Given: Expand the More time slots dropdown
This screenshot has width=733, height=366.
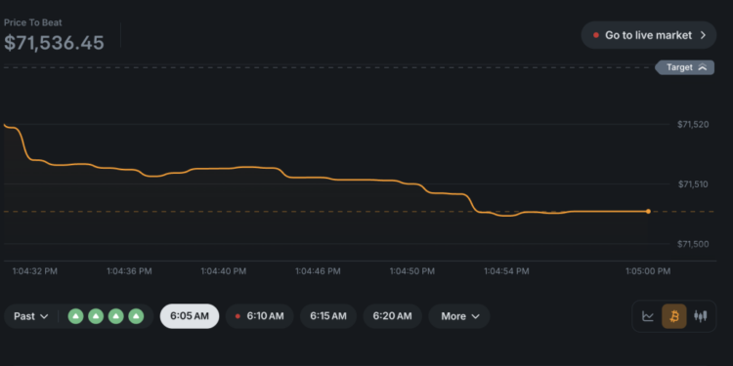Looking at the screenshot, I should pyautogui.click(x=459, y=316).
